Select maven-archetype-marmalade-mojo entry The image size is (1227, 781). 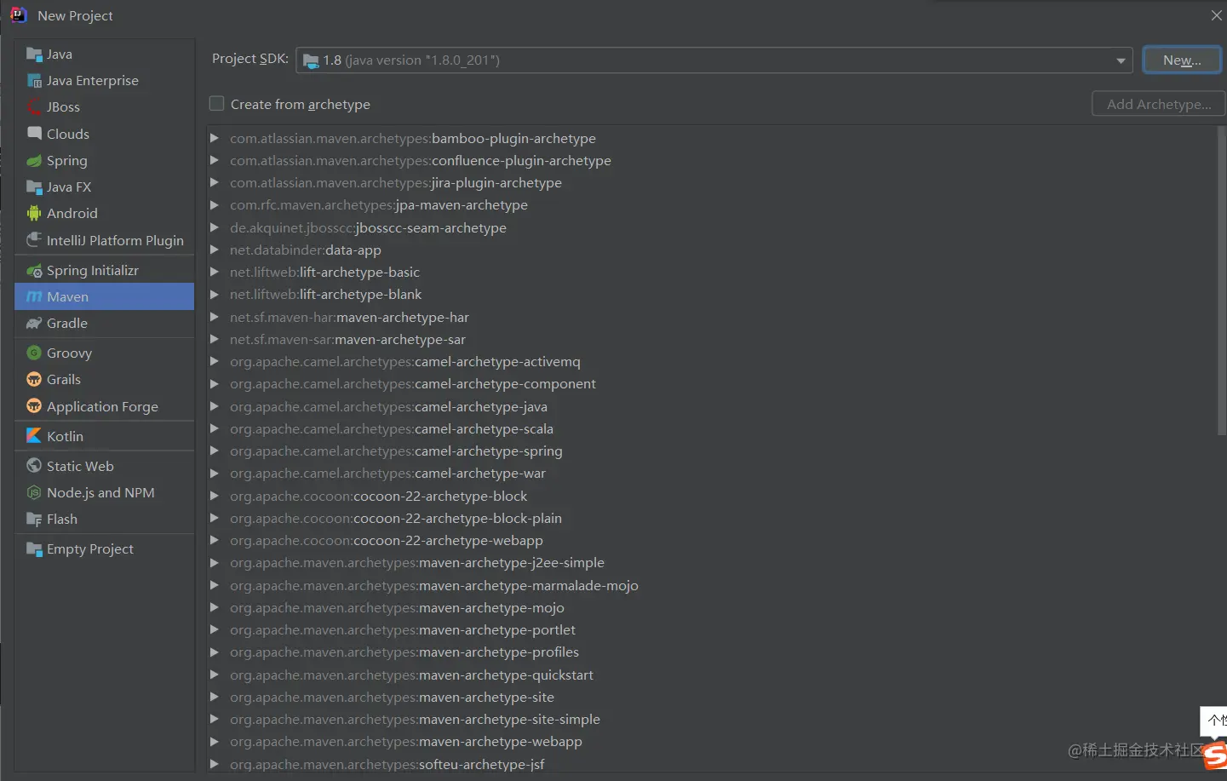(x=434, y=585)
